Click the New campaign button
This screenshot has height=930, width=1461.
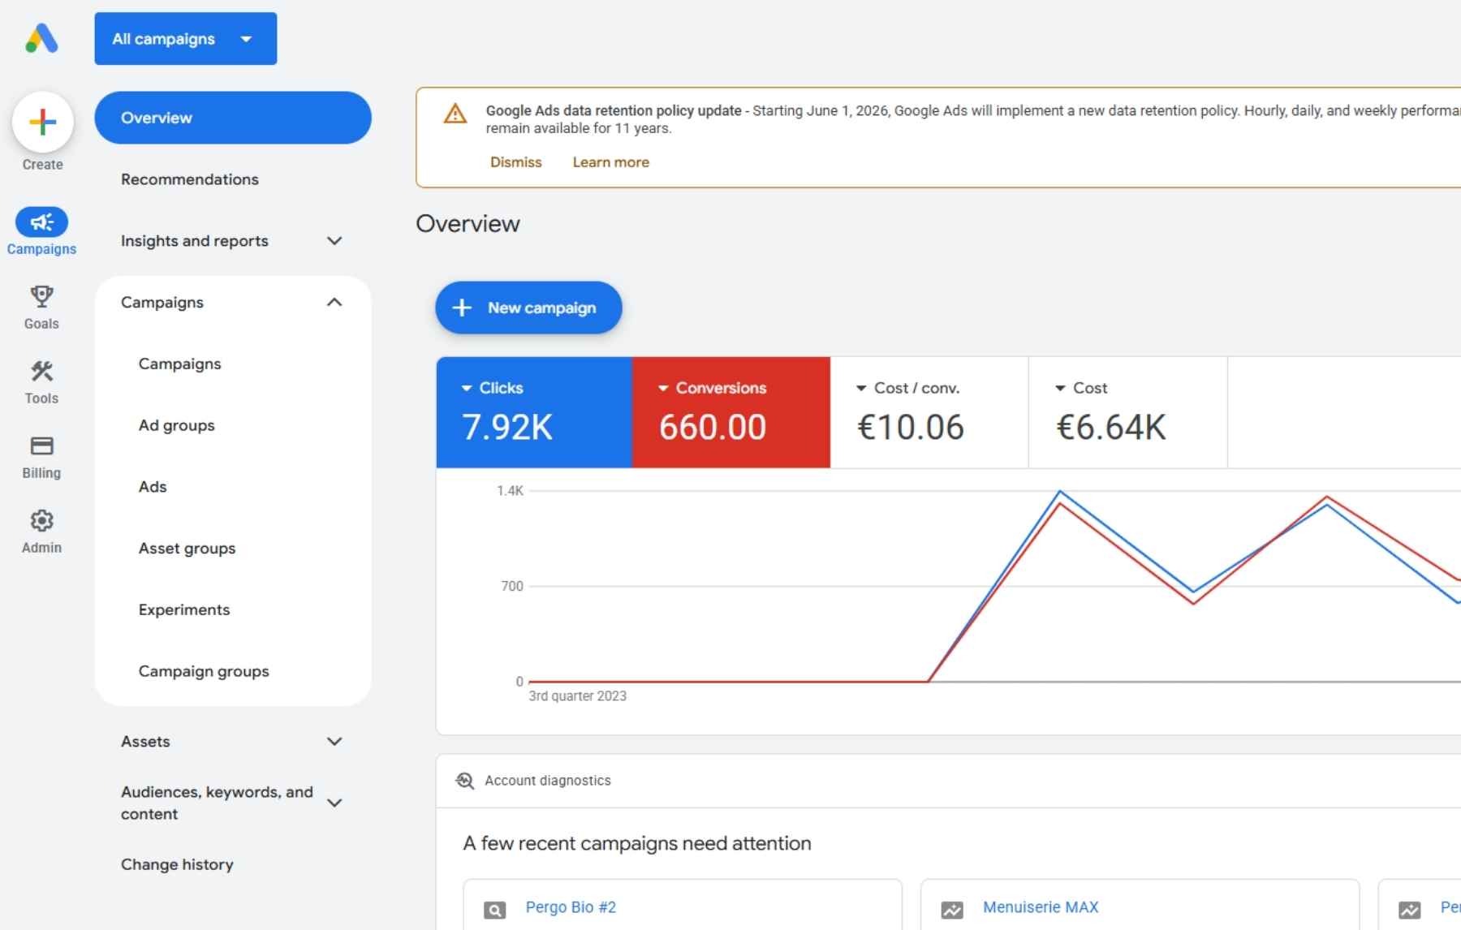528,308
